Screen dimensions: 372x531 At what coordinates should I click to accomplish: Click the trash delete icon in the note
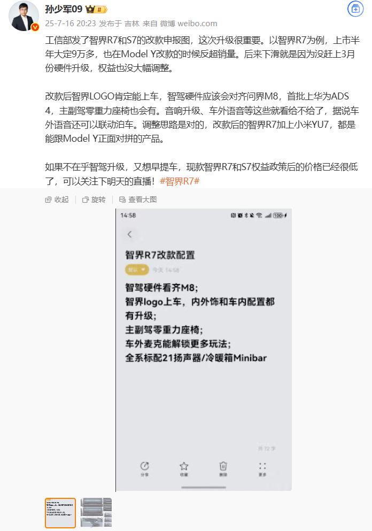point(223,468)
